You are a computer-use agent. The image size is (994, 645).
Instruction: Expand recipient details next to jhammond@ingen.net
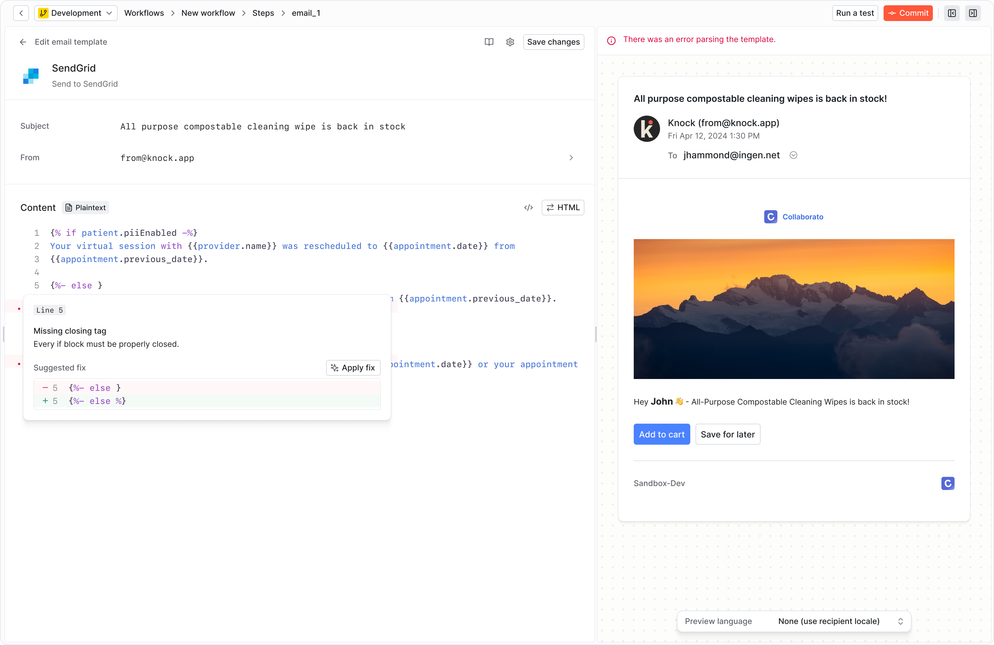pos(793,155)
